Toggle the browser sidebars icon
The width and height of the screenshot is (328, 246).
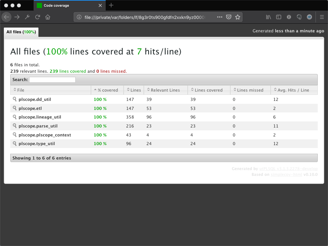coord(279,17)
